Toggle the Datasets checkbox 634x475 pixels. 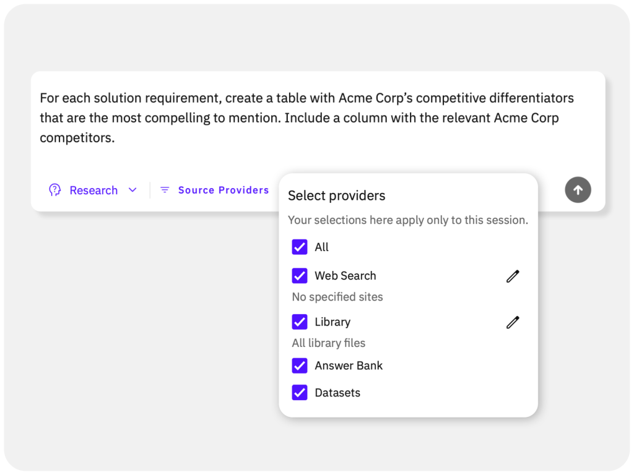click(x=300, y=393)
